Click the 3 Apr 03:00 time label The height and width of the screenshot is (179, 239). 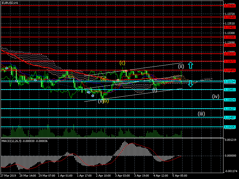click(122, 176)
